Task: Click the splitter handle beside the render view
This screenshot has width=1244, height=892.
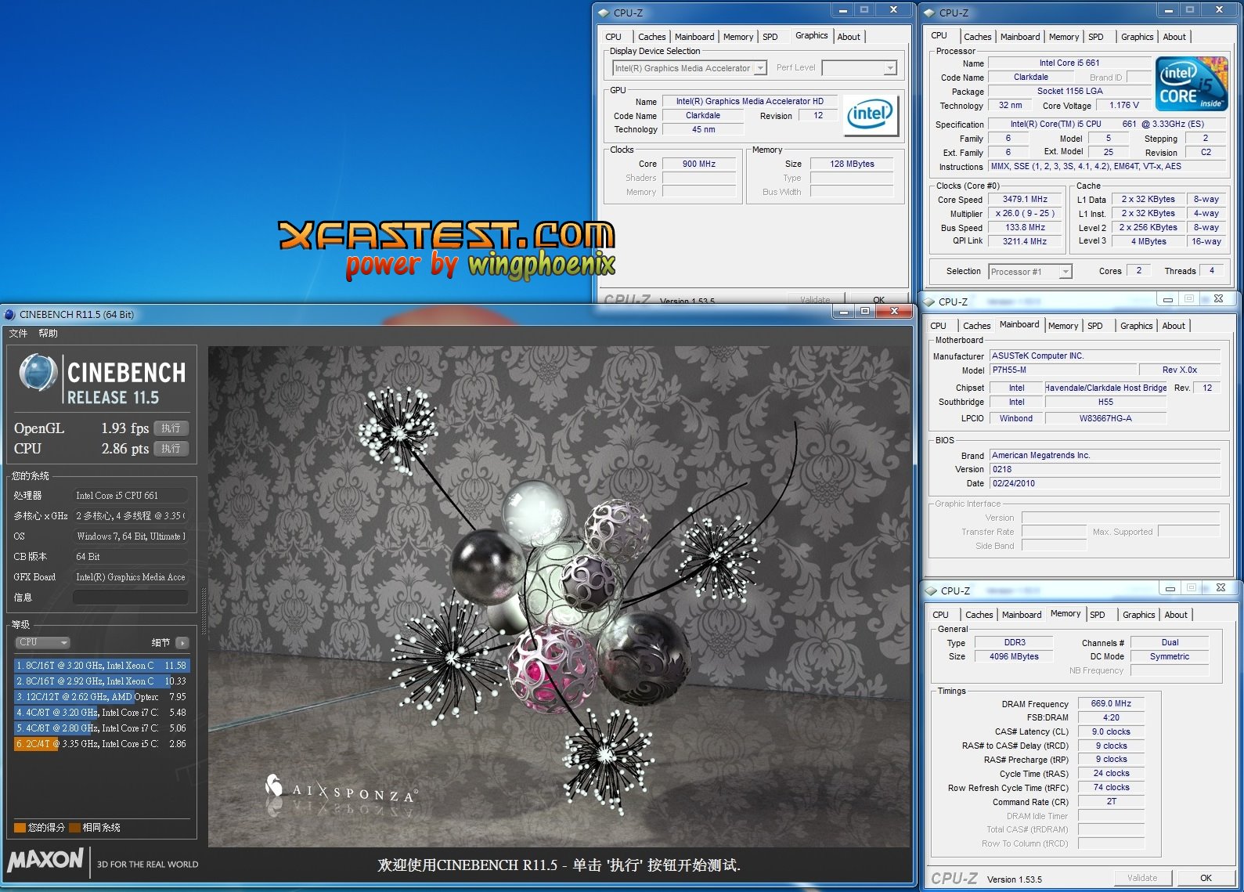Action: tap(203, 613)
